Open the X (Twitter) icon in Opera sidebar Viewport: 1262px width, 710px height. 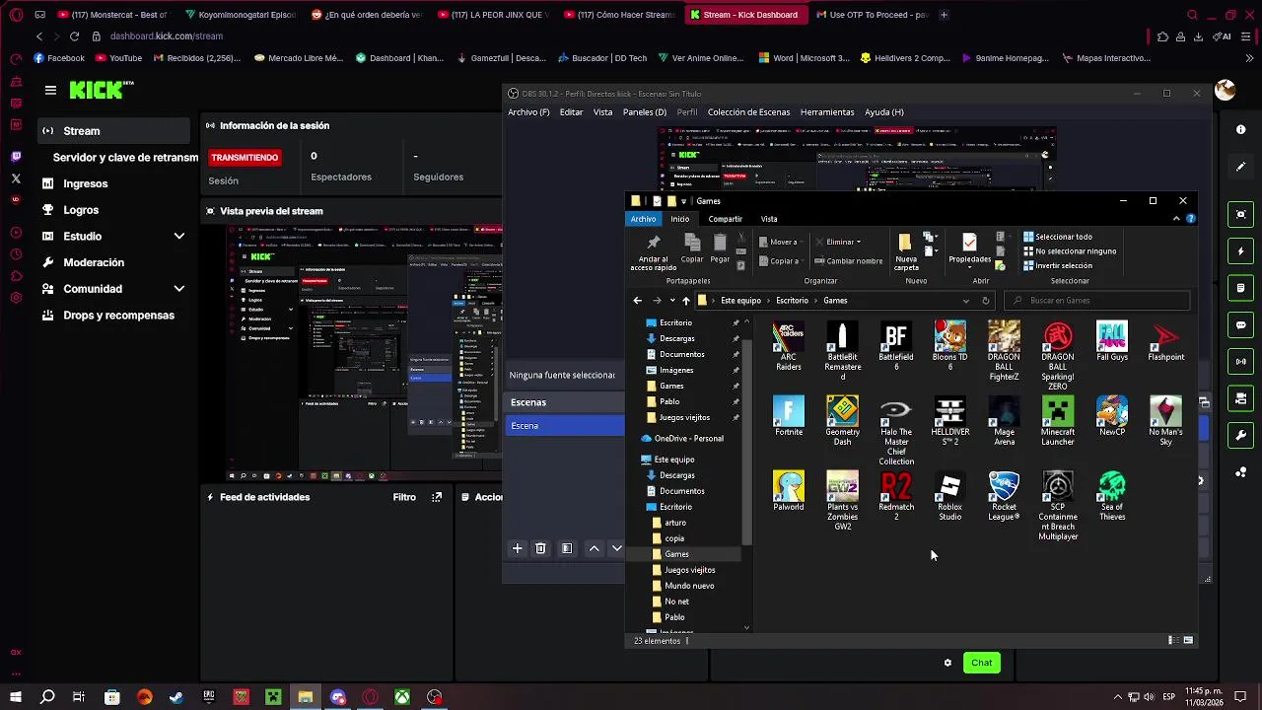point(16,178)
